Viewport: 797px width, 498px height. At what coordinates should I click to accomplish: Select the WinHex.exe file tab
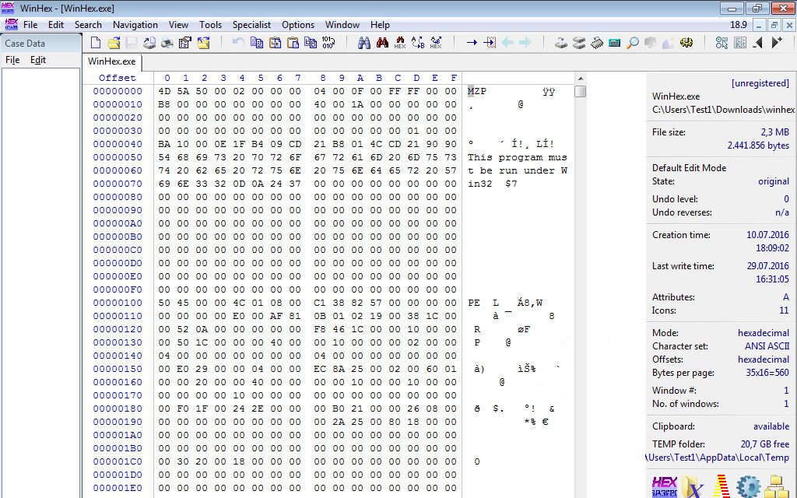[x=111, y=61]
